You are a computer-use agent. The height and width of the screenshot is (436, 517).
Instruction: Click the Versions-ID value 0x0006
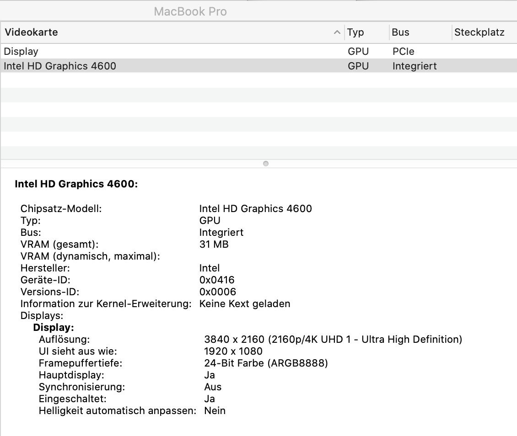pyautogui.click(x=218, y=292)
